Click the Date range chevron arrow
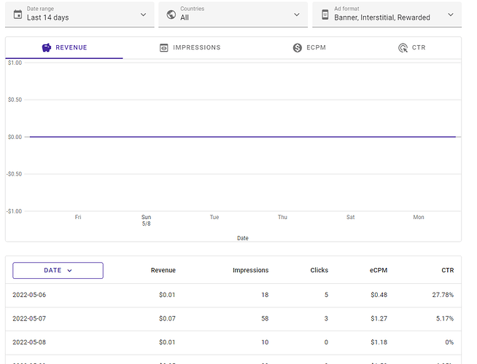The height and width of the screenshot is (364, 477). [x=143, y=15]
